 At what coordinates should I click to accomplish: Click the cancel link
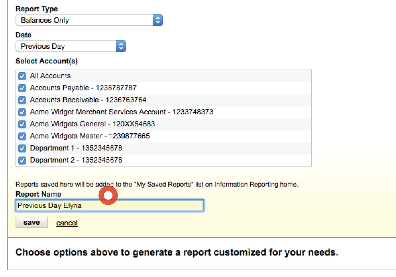(67, 223)
